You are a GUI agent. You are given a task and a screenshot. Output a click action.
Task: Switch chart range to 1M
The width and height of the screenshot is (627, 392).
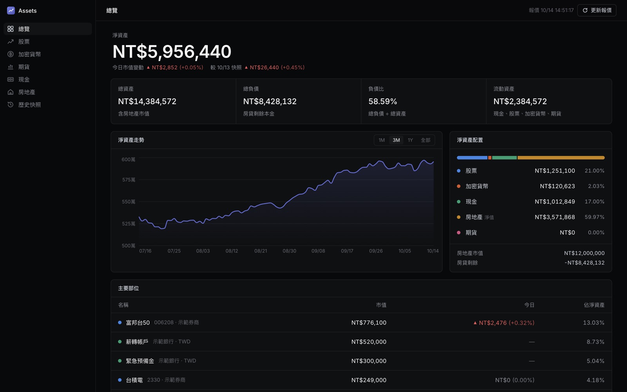tap(382, 140)
